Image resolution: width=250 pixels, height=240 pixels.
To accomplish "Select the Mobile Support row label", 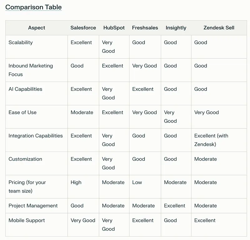I will pos(27,220).
